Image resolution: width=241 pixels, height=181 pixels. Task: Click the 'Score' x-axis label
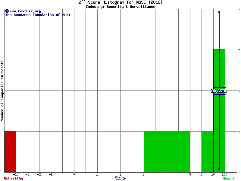pyautogui.click(x=120, y=178)
